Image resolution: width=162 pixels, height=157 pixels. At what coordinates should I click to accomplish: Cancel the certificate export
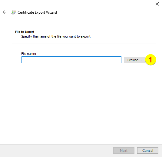[x=148, y=151]
